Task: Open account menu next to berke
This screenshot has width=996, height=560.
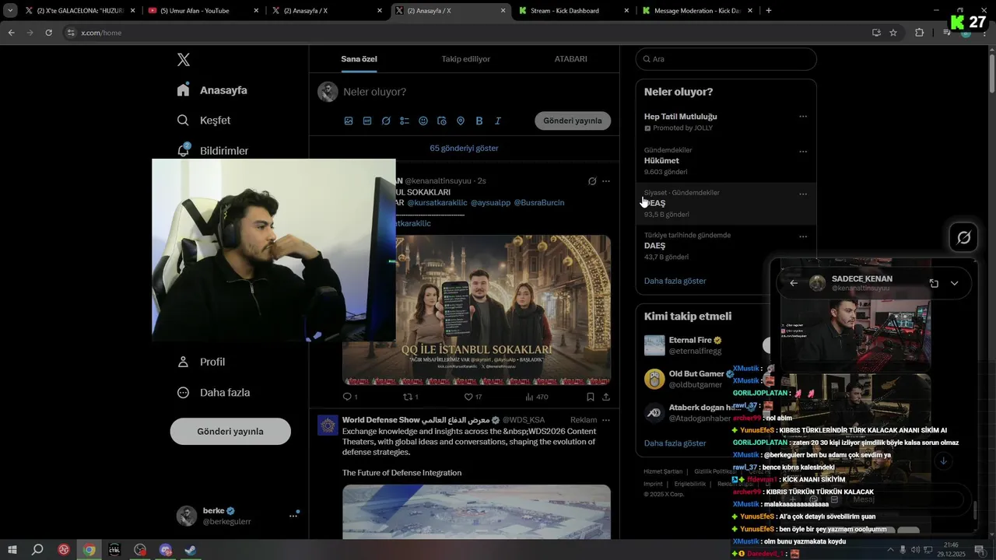Action: click(293, 516)
